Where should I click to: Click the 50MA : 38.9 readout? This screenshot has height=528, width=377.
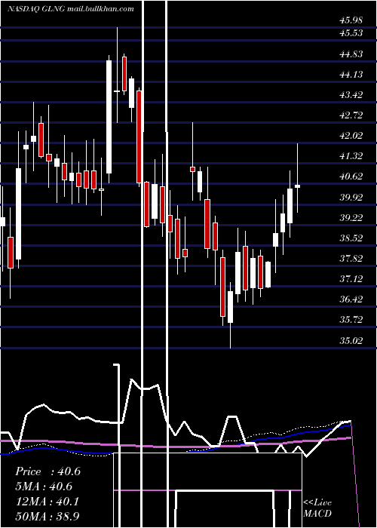coord(48,516)
